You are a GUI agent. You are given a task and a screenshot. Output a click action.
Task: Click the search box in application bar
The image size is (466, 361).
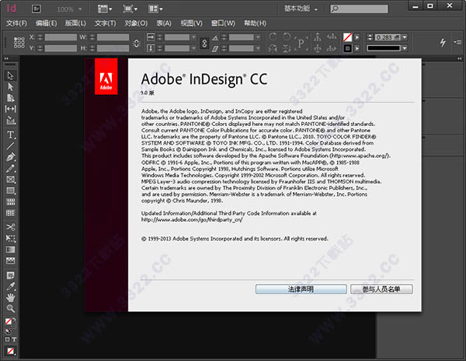point(359,9)
